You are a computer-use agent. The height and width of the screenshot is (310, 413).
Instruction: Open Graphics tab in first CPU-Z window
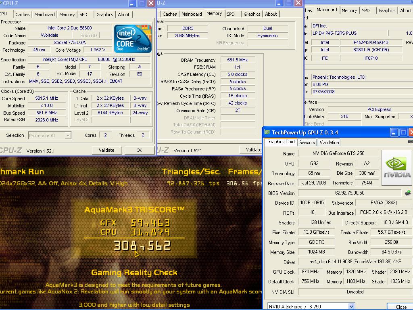tap(104, 15)
